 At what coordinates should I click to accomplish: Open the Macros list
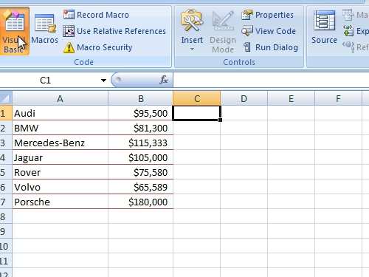pyautogui.click(x=44, y=31)
